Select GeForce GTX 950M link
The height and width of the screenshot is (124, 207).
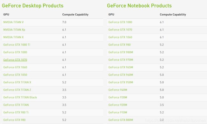pyautogui.click(x=121, y=82)
